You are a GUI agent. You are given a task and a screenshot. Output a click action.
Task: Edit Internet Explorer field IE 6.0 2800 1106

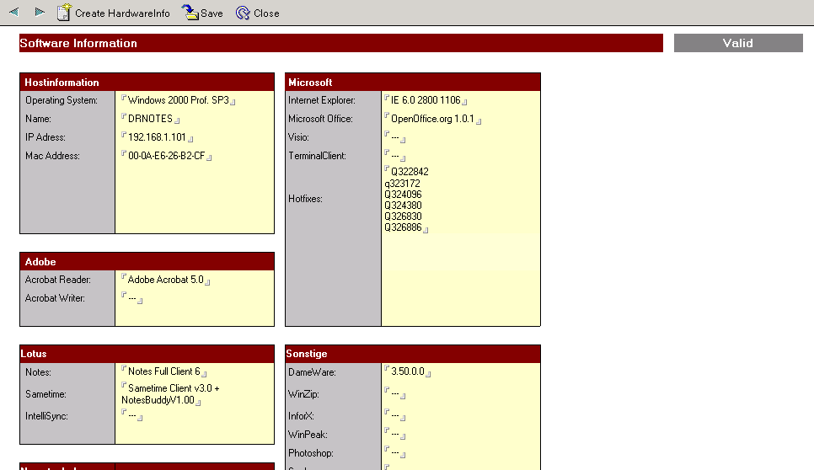tap(426, 100)
